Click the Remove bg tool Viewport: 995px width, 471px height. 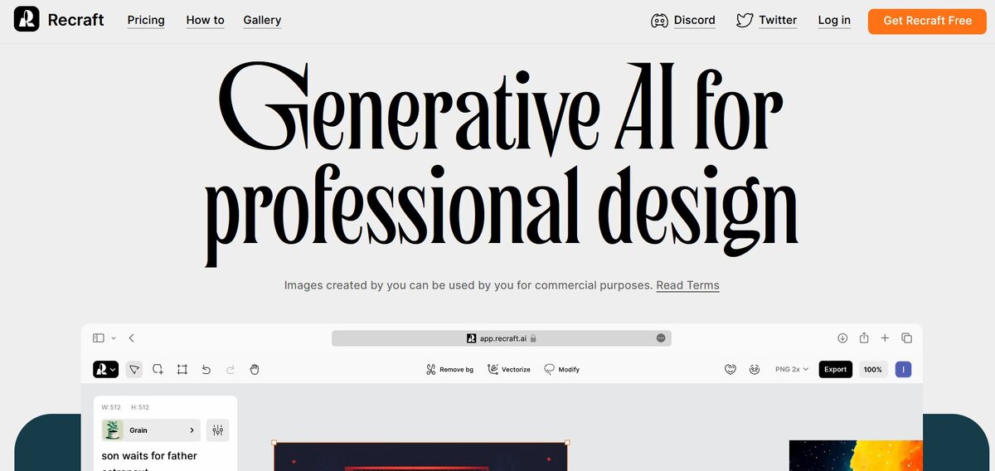click(449, 369)
